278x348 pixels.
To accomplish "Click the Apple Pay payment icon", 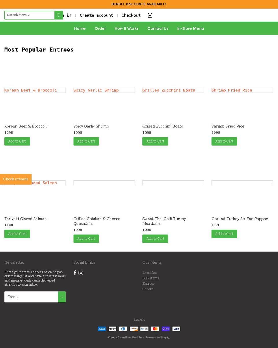I will pos(113,329).
